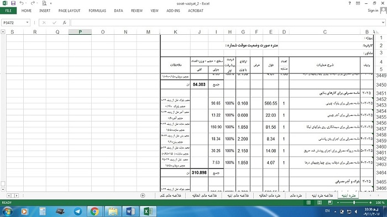Click the Undo arrow icon
The image size is (387, 217).
point(22,3)
